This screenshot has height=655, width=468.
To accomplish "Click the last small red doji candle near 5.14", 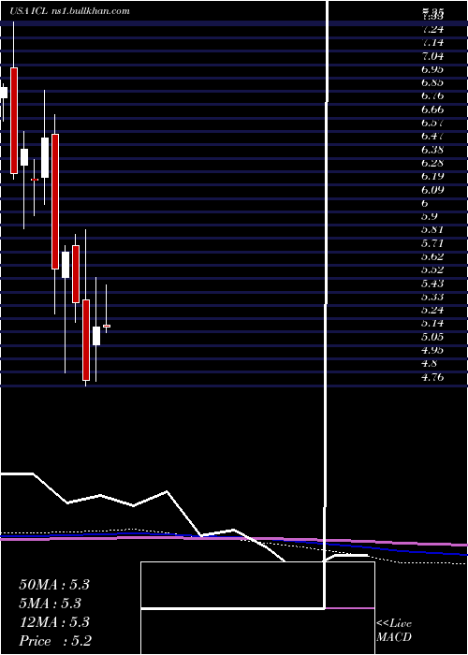I will click(x=107, y=326).
